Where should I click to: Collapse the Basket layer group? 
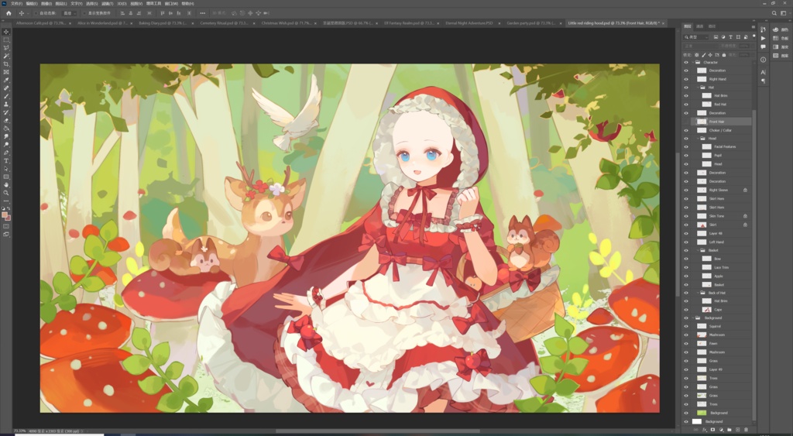tap(698, 250)
